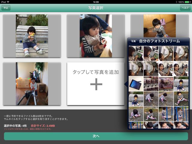Image resolution: width=192 pixels, height=144 pixels.
Task: Click the 選択中の写真: 4枚 label
Action: coord(15,126)
